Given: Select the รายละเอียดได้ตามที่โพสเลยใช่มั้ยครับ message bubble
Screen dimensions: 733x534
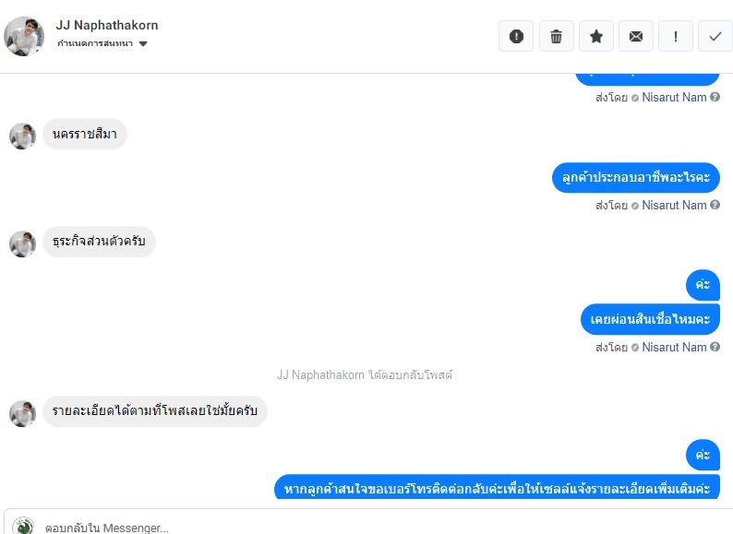Looking at the screenshot, I should (x=155, y=411).
